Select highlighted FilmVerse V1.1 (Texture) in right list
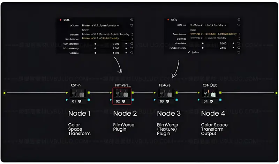The width and height of the screenshot is (279, 164). tap(213, 34)
